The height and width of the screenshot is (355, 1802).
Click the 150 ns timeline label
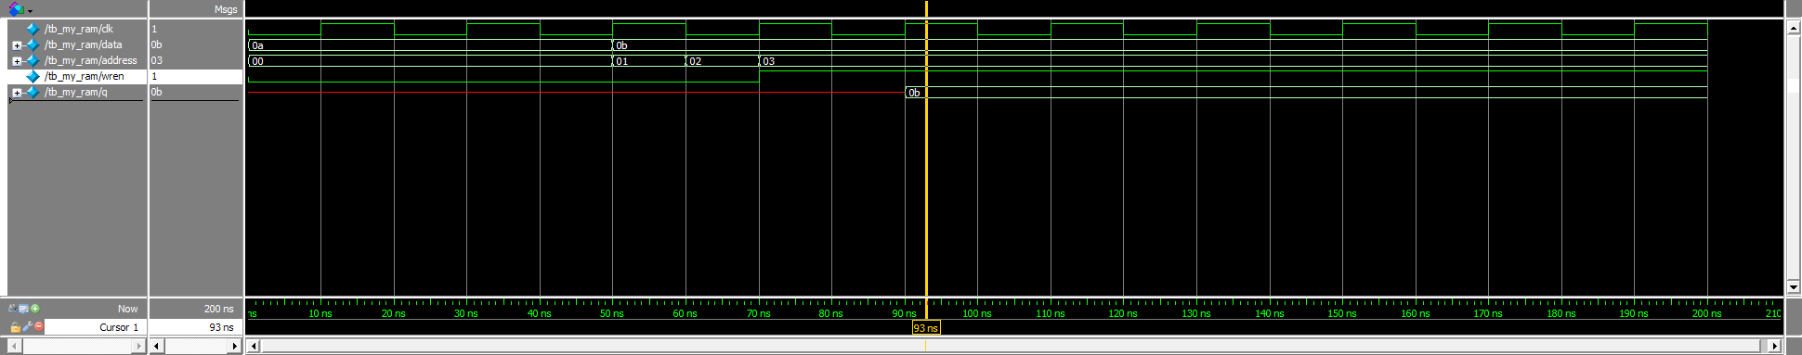[x=1341, y=313]
